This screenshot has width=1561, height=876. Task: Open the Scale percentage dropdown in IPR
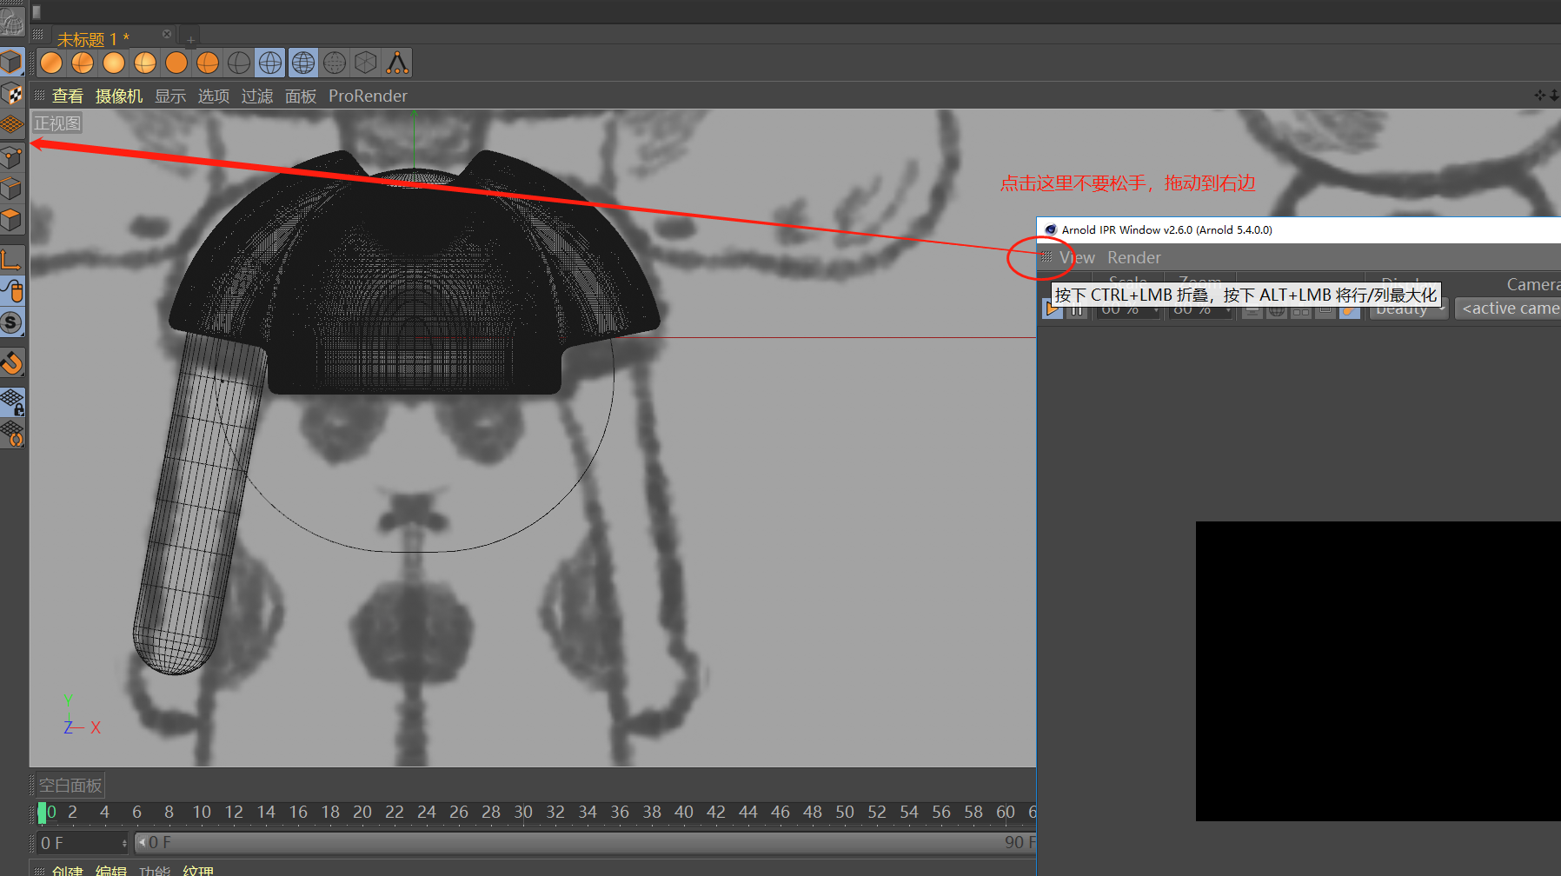[x=1129, y=309]
